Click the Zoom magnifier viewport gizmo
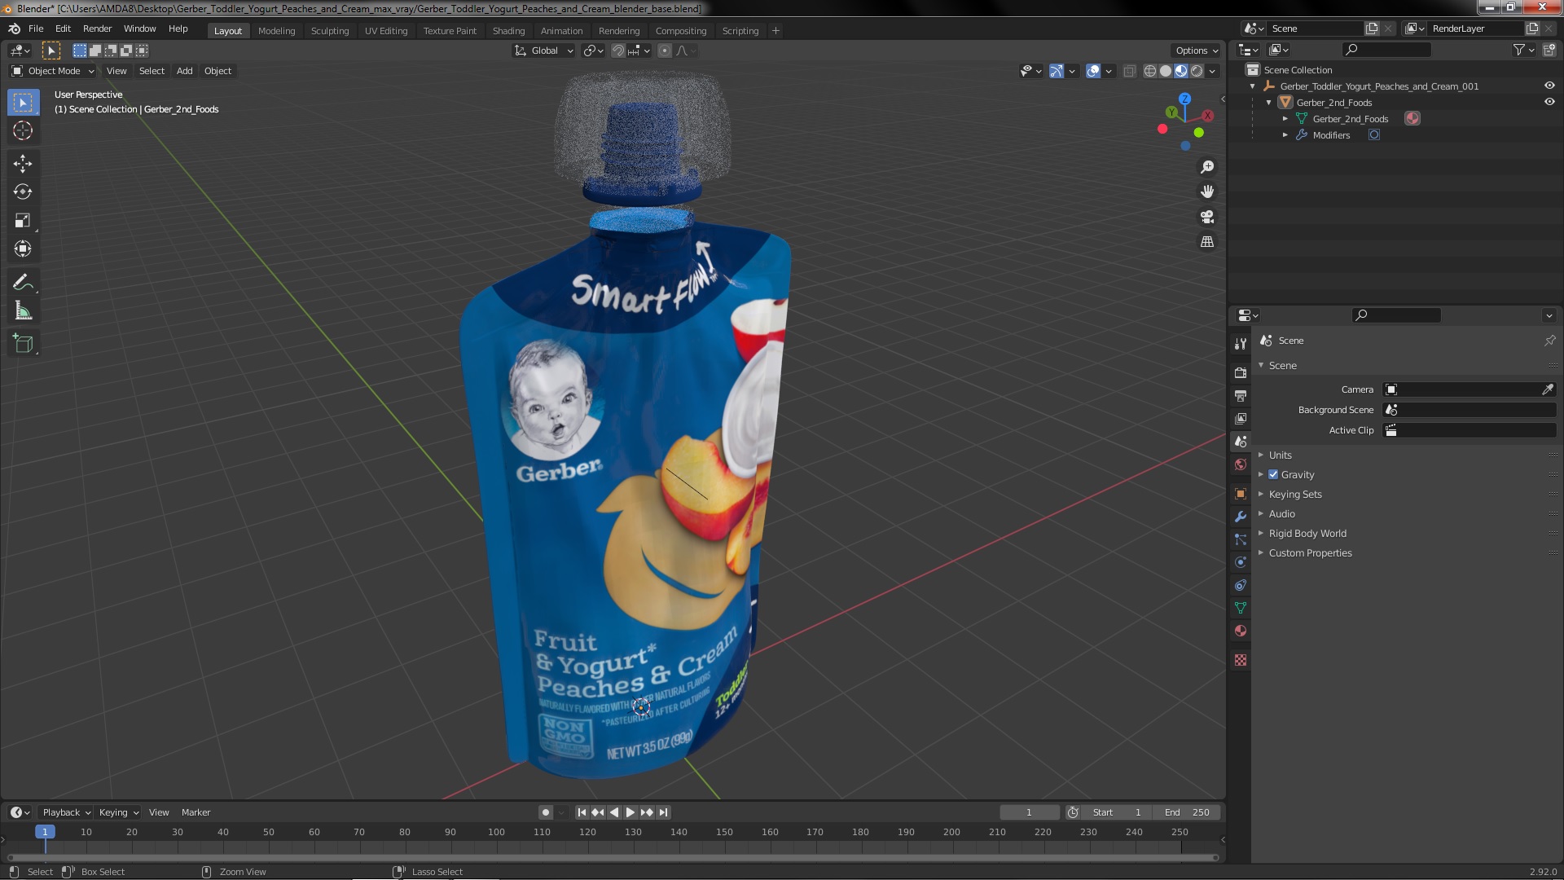This screenshot has height=880, width=1564. click(x=1207, y=167)
